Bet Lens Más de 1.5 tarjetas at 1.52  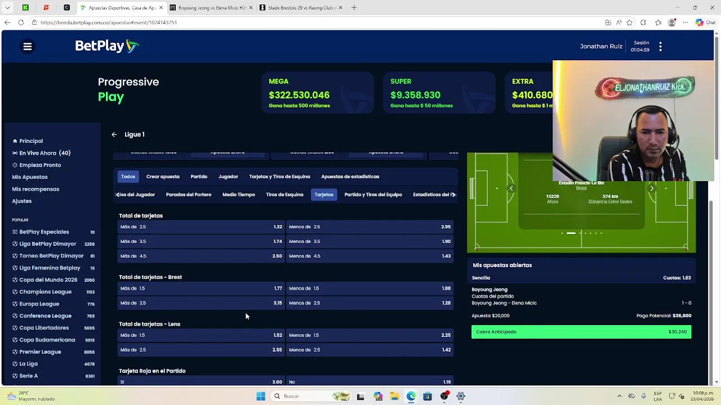pos(201,335)
